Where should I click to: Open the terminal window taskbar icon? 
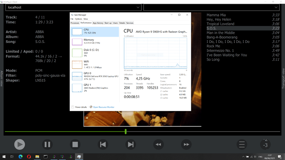[45, 157]
